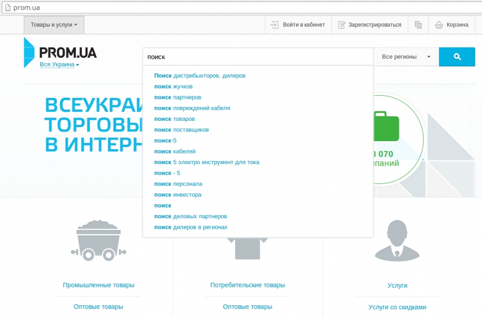The width and height of the screenshot is (482, 317).
Task: Open Корзина
Action: 452,25
